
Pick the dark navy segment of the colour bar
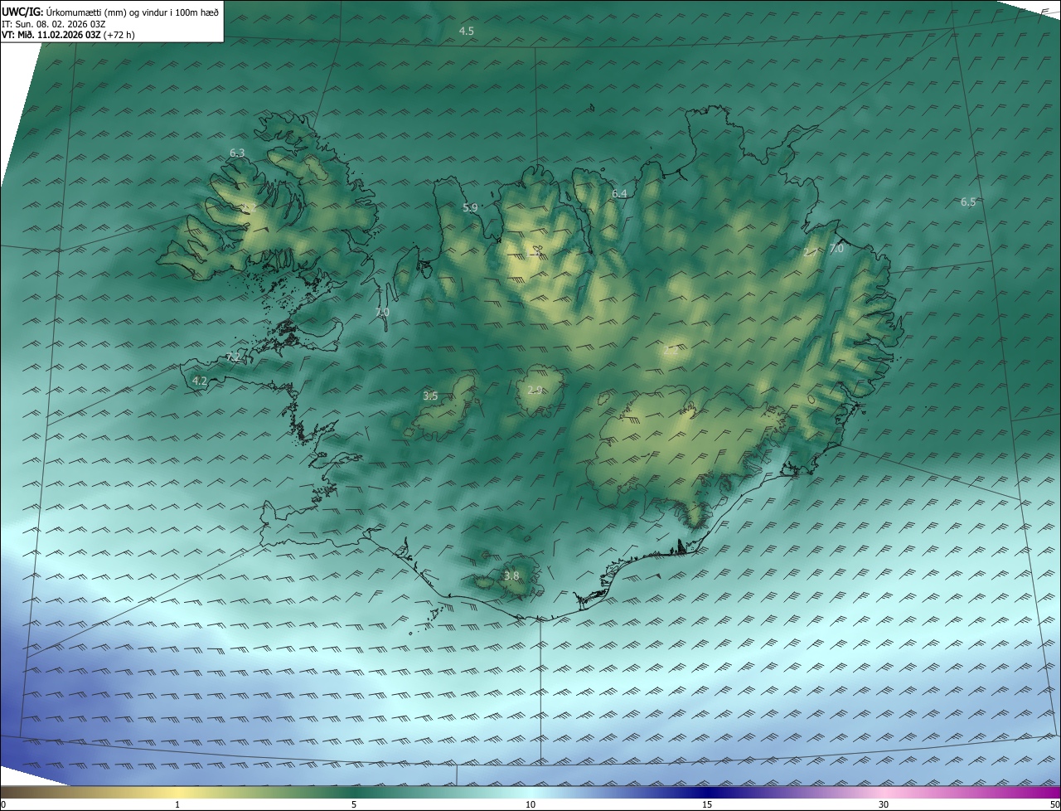point(707,792)
